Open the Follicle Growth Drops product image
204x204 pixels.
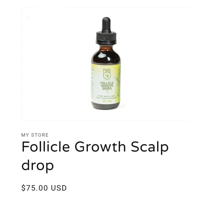pos(106,64)
